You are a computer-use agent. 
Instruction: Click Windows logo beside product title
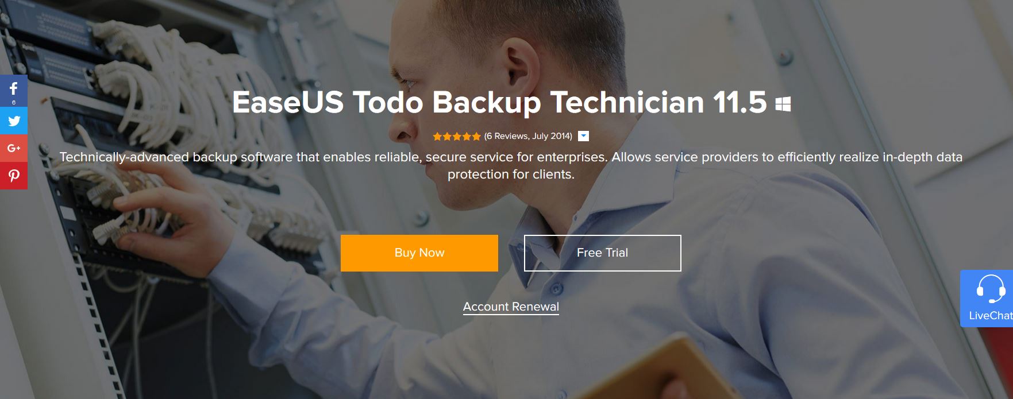783,104
